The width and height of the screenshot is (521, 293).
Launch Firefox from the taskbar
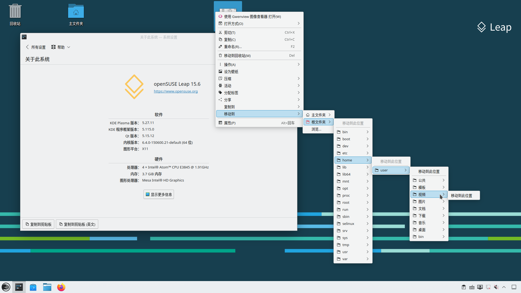(61, 287)
